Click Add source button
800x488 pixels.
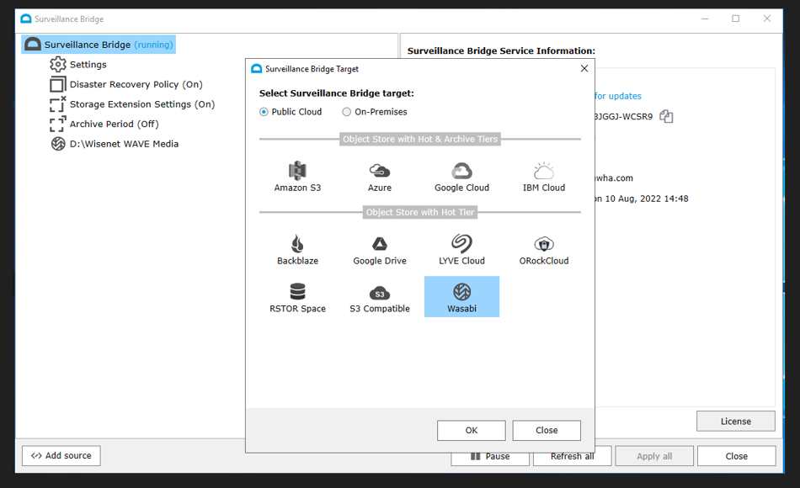pos(61,455)
